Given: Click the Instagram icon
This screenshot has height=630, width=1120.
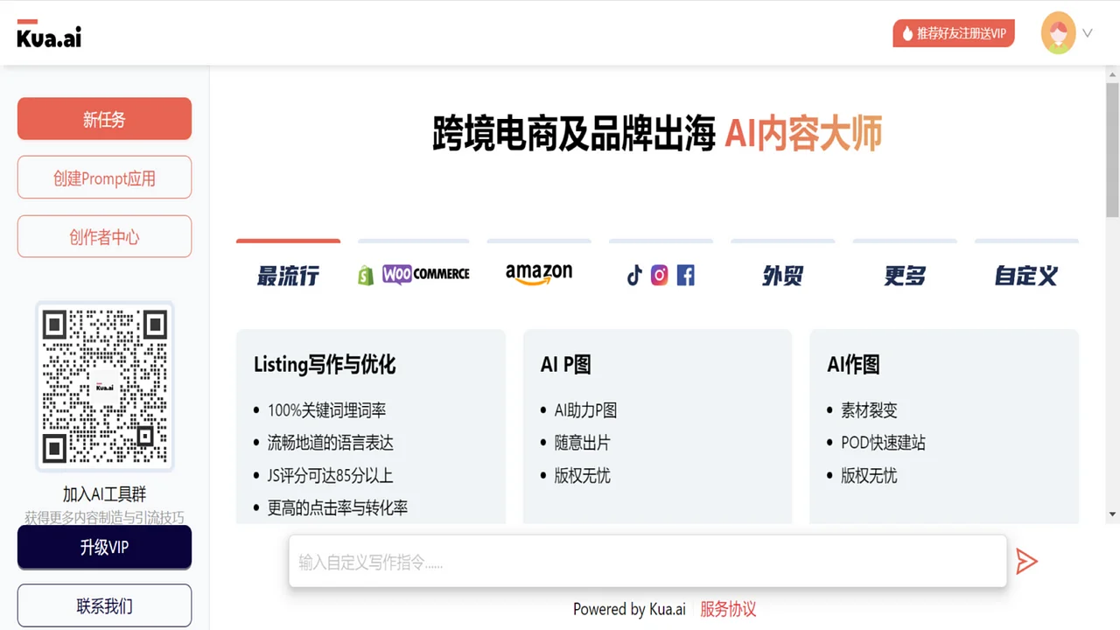Looking at the screenshot, I should 659,275.
